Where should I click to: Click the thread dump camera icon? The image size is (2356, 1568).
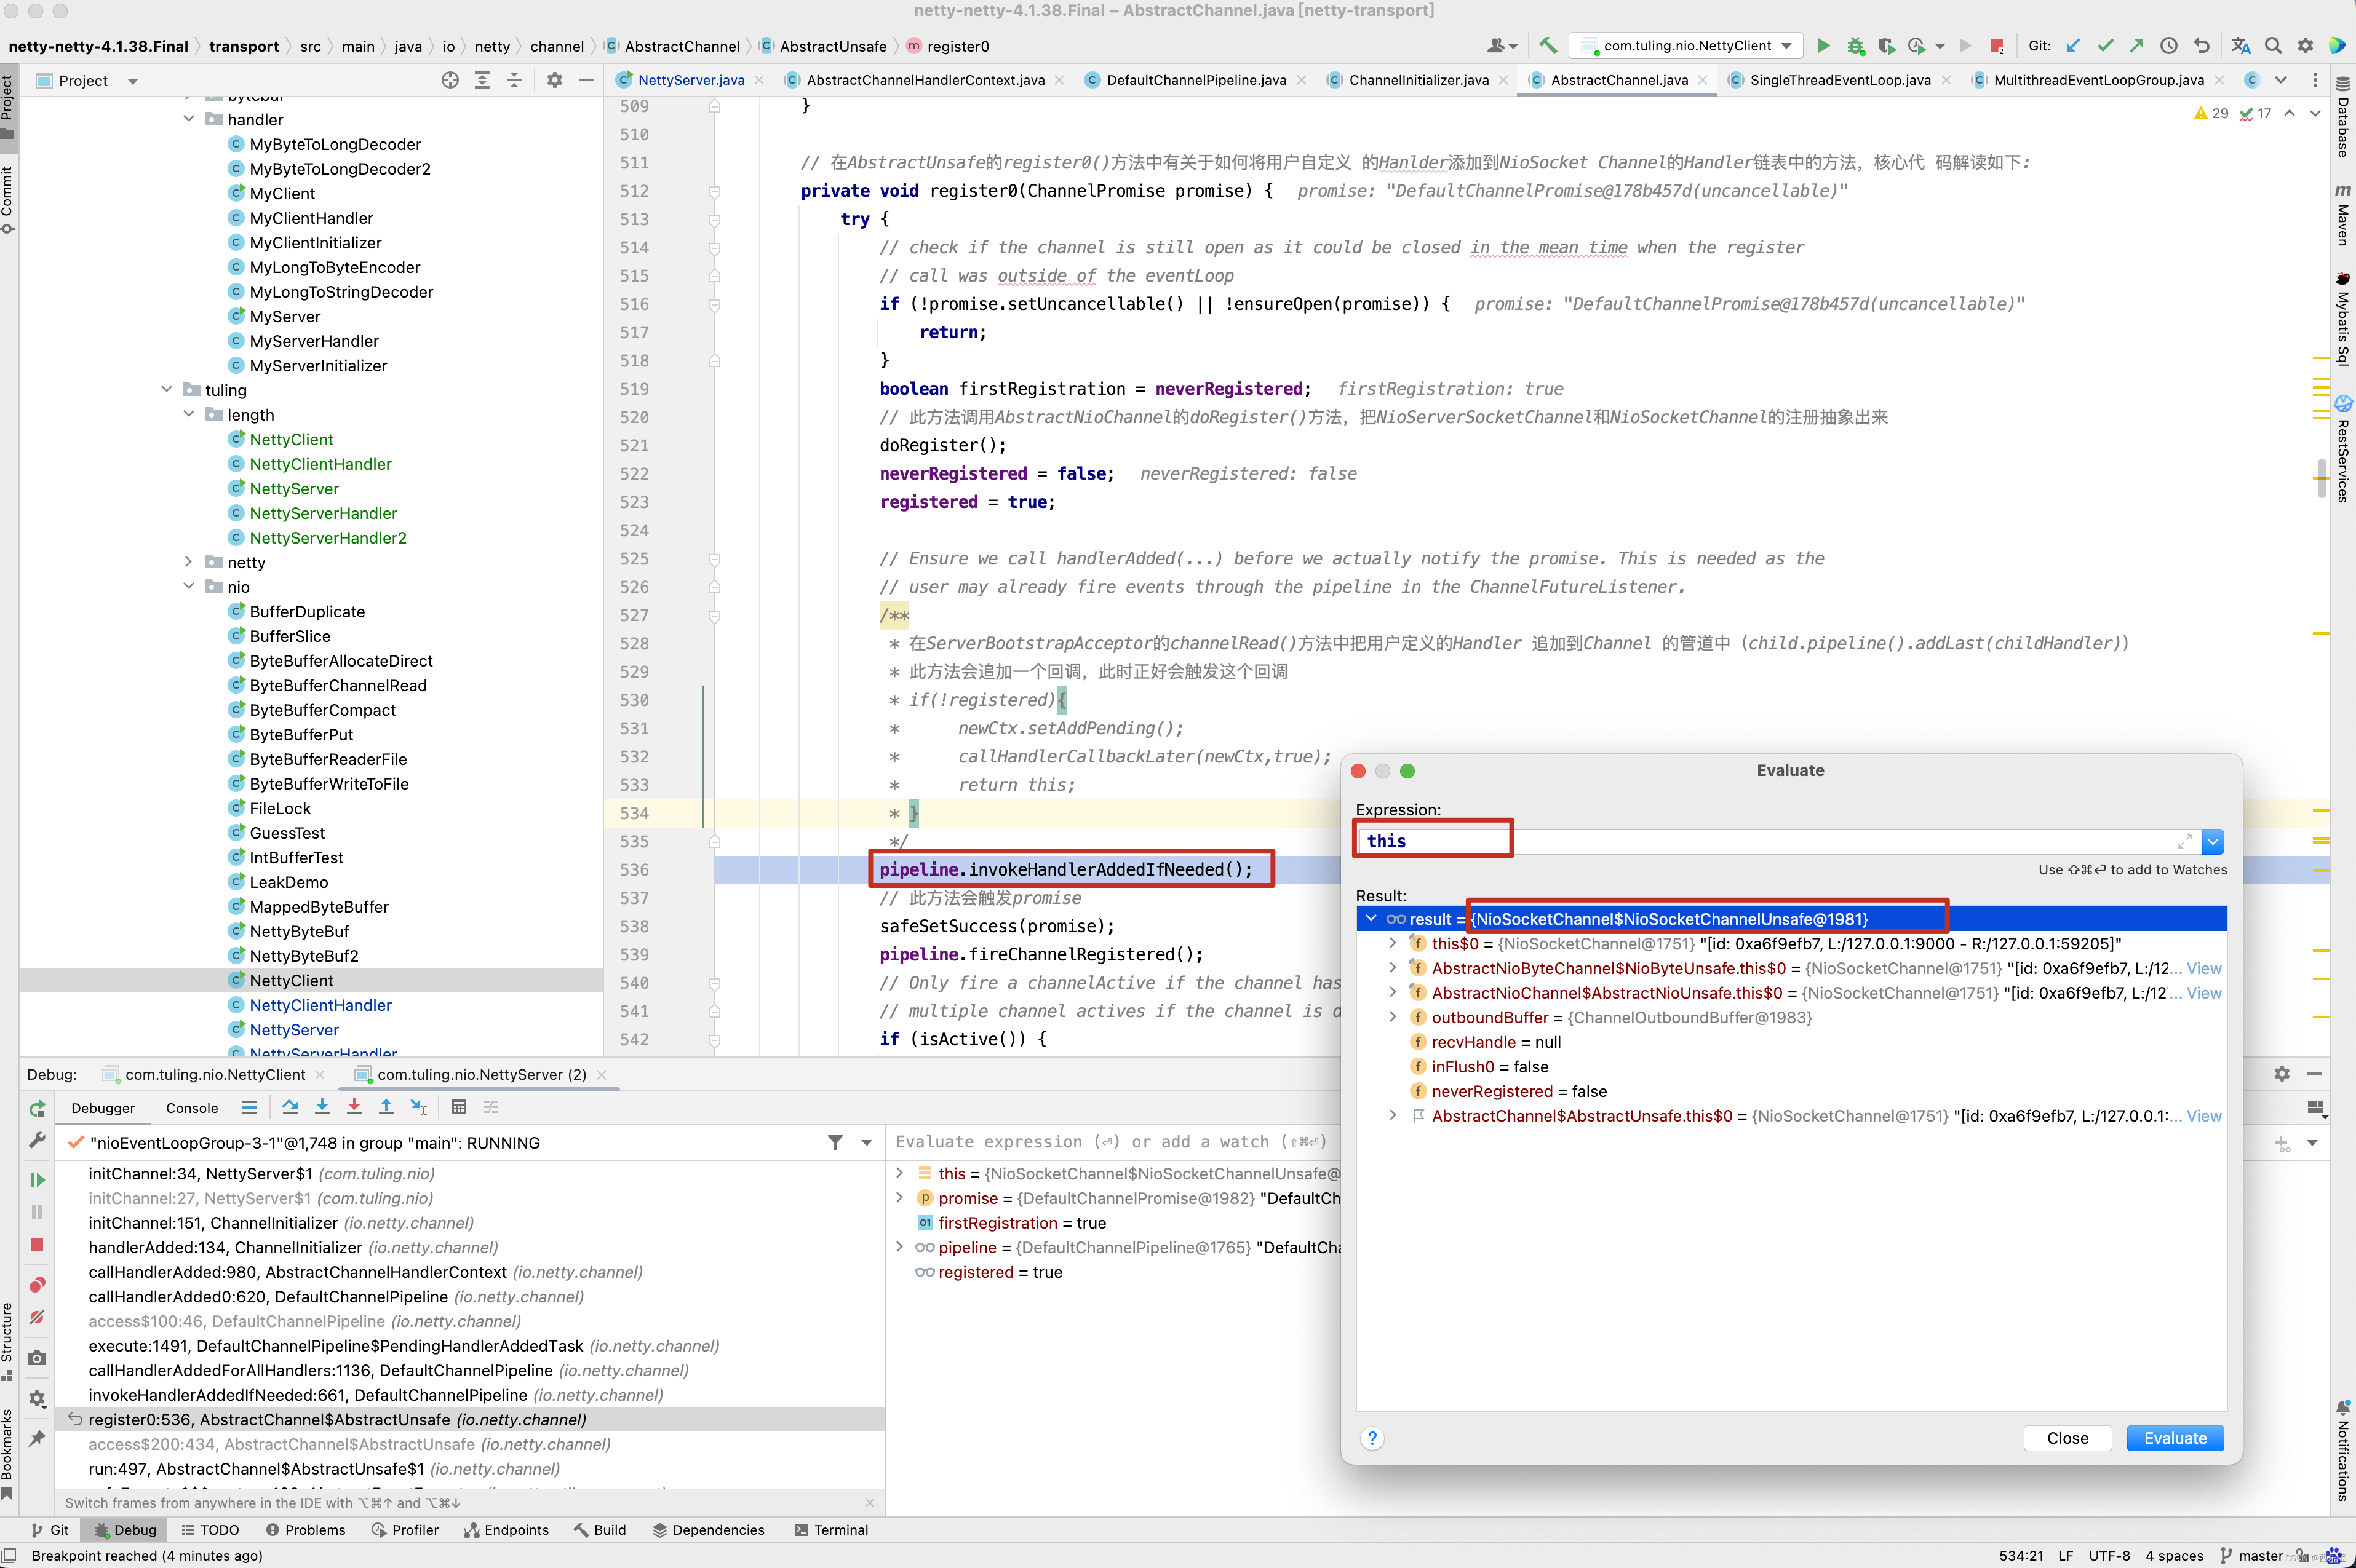click(x=37, y=1358)
